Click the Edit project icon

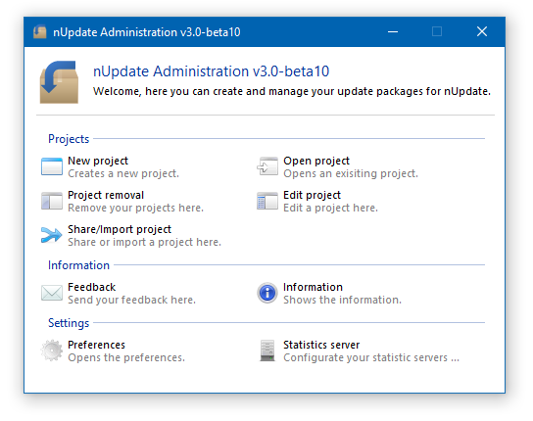tap(267, 201)
